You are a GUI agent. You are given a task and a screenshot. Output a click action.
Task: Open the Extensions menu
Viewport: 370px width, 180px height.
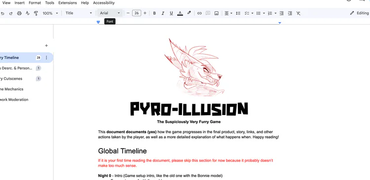[68, 3]
